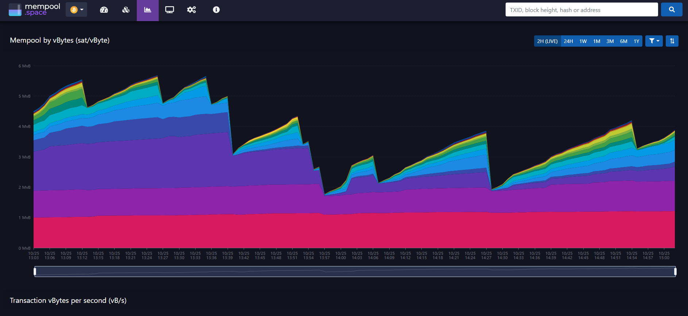Select the 2H (LIVE) time range

[547, 41]
